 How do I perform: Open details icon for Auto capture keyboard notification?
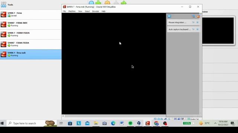coord(193,29)
